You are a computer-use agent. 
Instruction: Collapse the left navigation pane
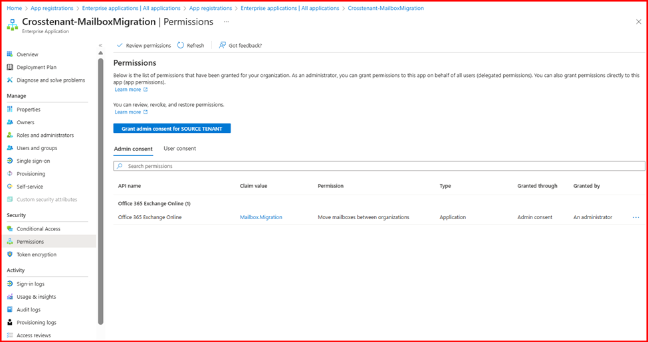click(x=100, y=45)
